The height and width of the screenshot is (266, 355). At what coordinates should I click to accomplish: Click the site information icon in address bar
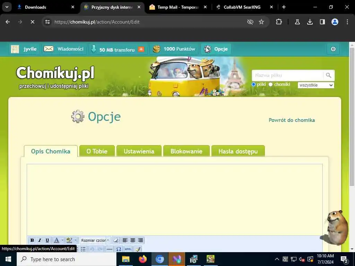[x=47, y=22]
